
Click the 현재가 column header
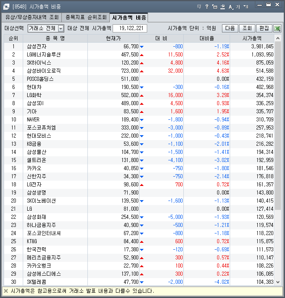coord(113,39)
